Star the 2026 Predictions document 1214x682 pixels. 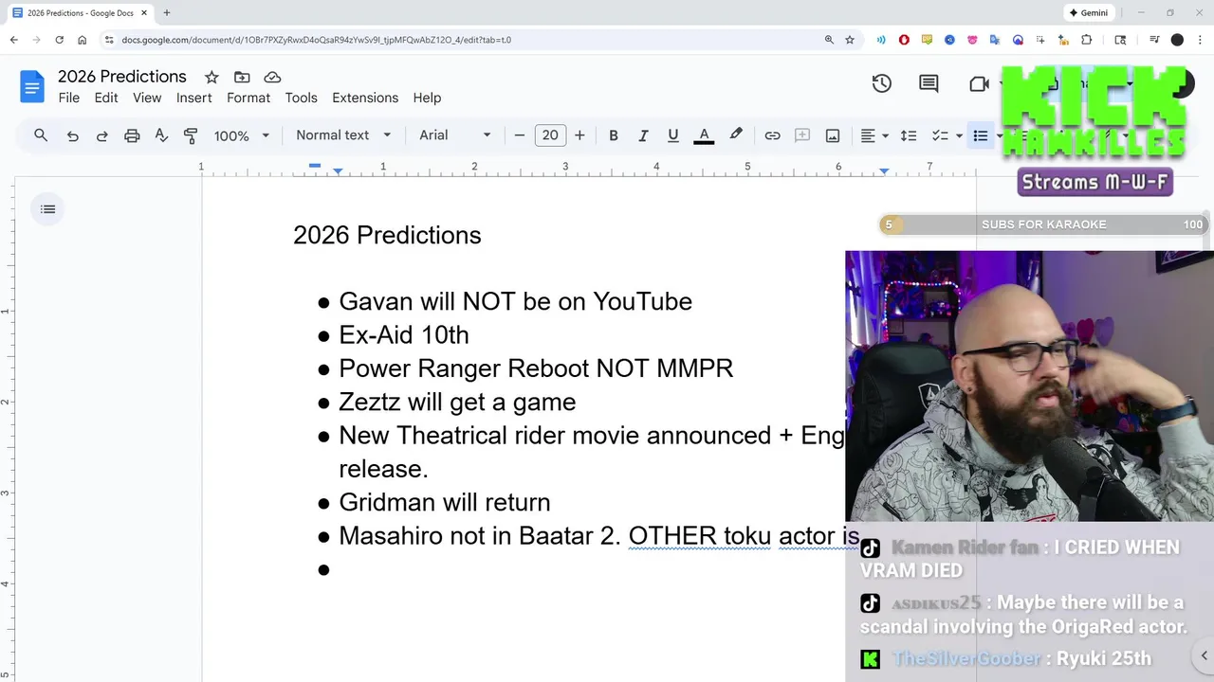point(212,77)
